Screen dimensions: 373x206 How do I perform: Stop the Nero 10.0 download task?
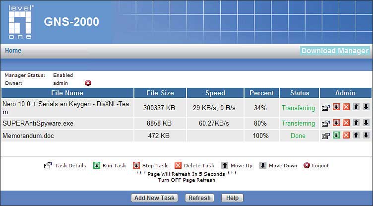[x=336, y=107]
